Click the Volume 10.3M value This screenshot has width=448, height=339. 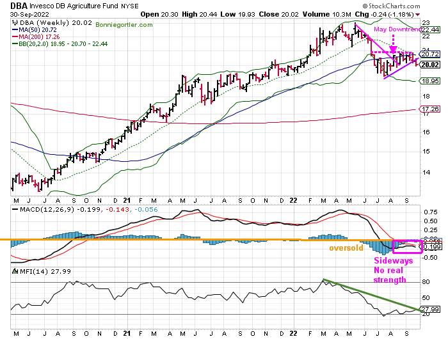coord(327,14)
